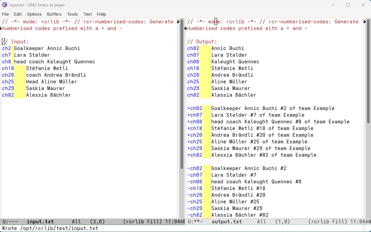Click 'ch82' code in input pane
Image resolution: width=371 pixels, height=232 pixels.
point(8,95)
